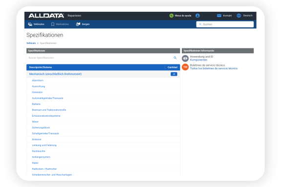Screen dimensions: 281x187
Task: Open the Vehiculos tab
Action: 36,24
